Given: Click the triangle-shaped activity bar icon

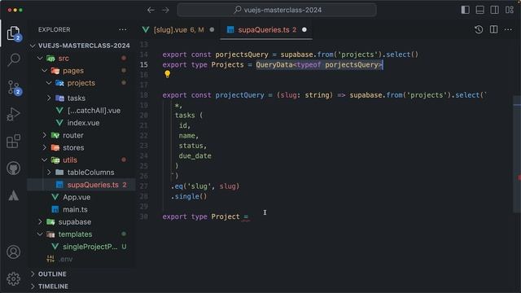Looking at the screenshot, I should point(14,195).
